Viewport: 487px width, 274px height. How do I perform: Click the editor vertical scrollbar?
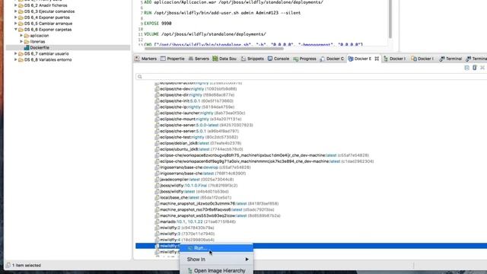pyautogui.click(x=390, y=19)
